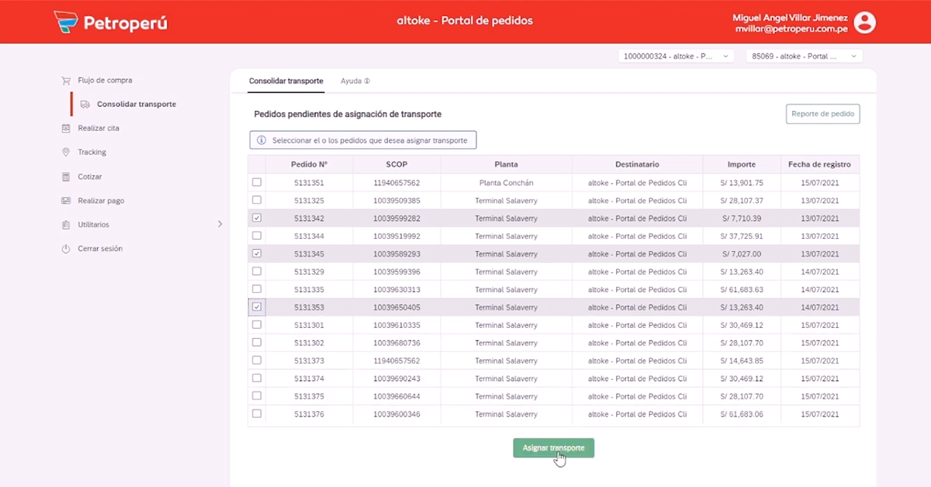Screen dimensions: 931x487
Task: Open the user profile avatar icon
Action: (x=864, y=22)
